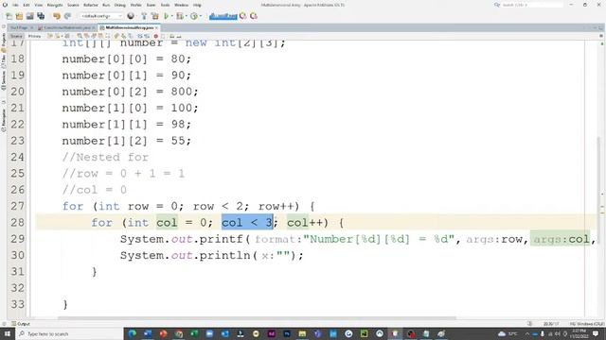Run the project with green play icon
Screen dimensions: 606x340
(x=167, y=16)
